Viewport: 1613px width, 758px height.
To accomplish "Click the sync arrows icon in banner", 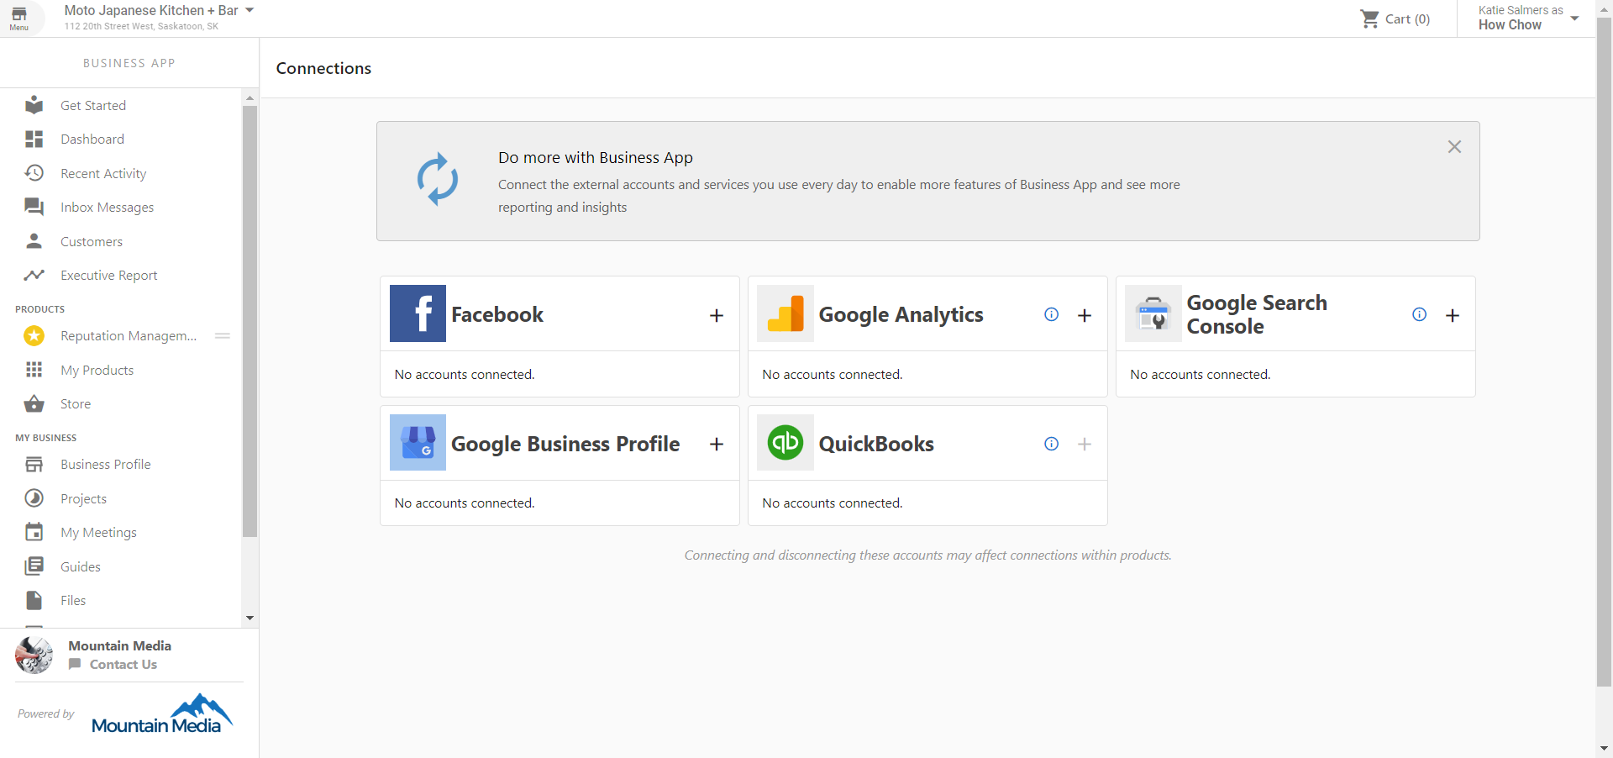I will tap(438, 179).
